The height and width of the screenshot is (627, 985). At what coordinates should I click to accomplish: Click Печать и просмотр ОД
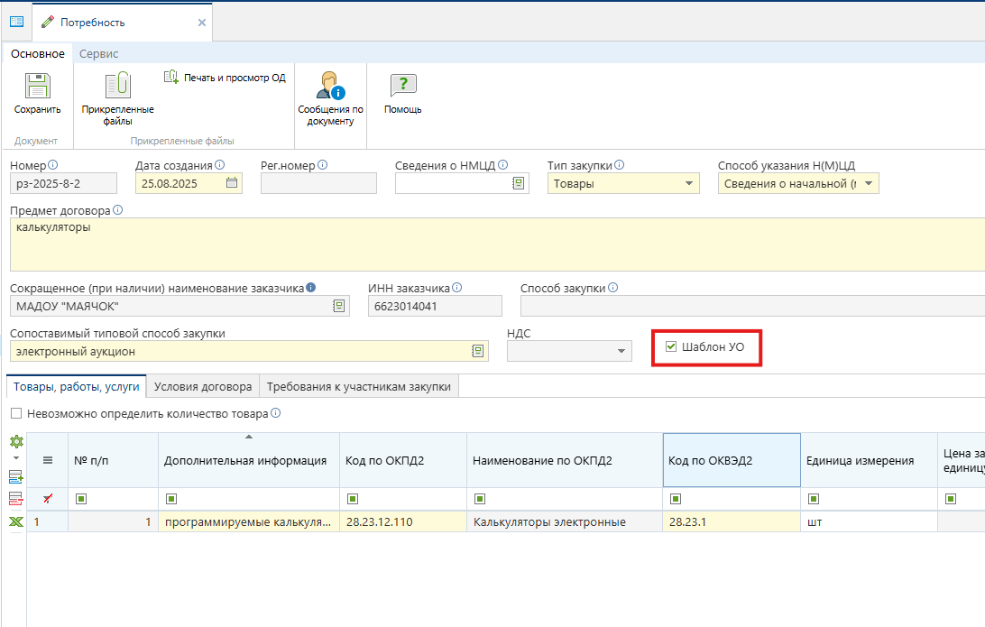coord(225,78)
